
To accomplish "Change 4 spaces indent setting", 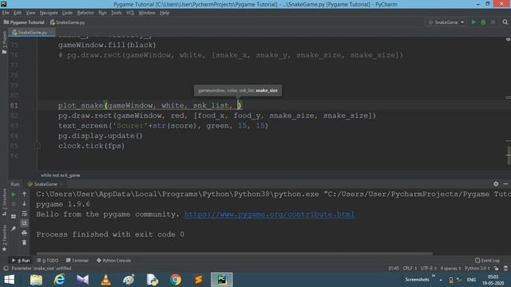I will 450,269.
